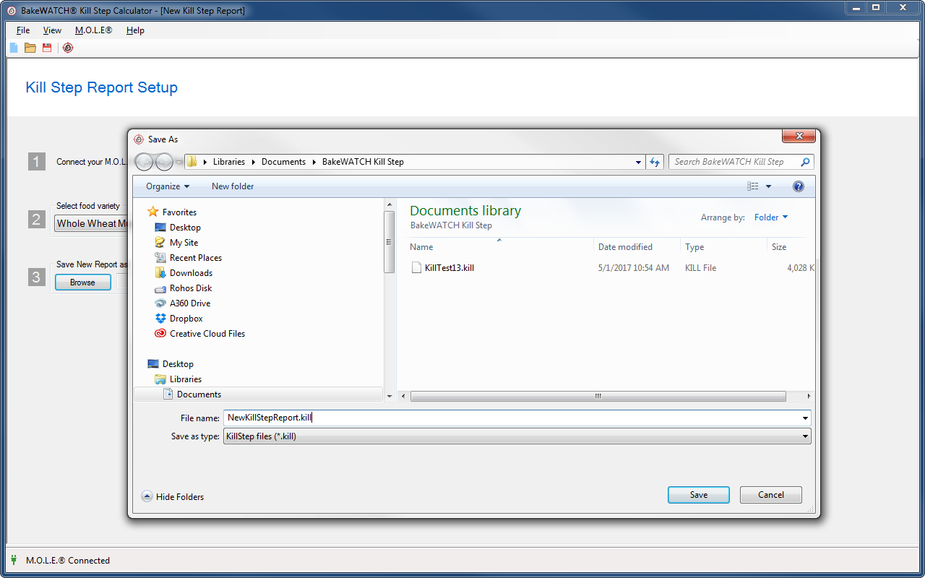925x578 pixels.
Task: Click the File name input field
Action: click(513, 418)
